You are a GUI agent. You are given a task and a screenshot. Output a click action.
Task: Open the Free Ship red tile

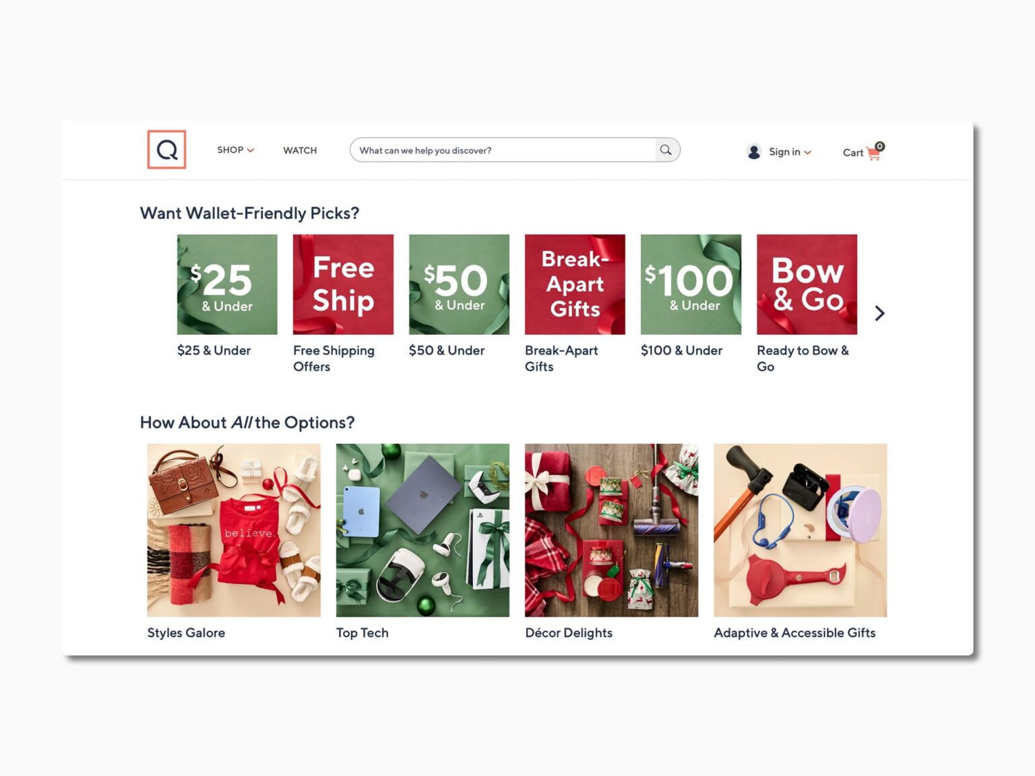(343, 284)
